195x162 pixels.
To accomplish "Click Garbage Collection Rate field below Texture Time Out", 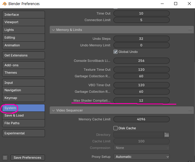I will (x=141, y=76).
